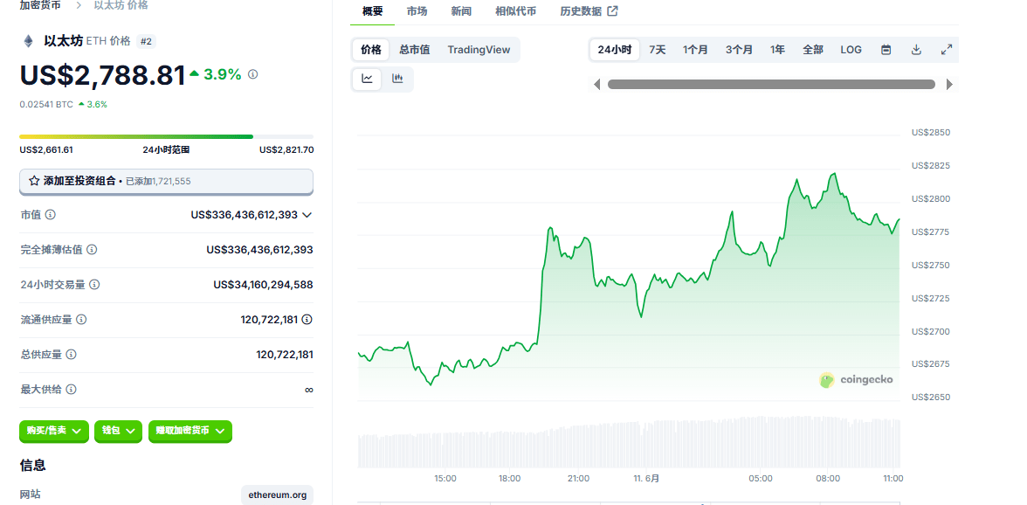Click the volume bars below chart
The height and width of the screenshot is (505, 1027).
tap(629, 441)
